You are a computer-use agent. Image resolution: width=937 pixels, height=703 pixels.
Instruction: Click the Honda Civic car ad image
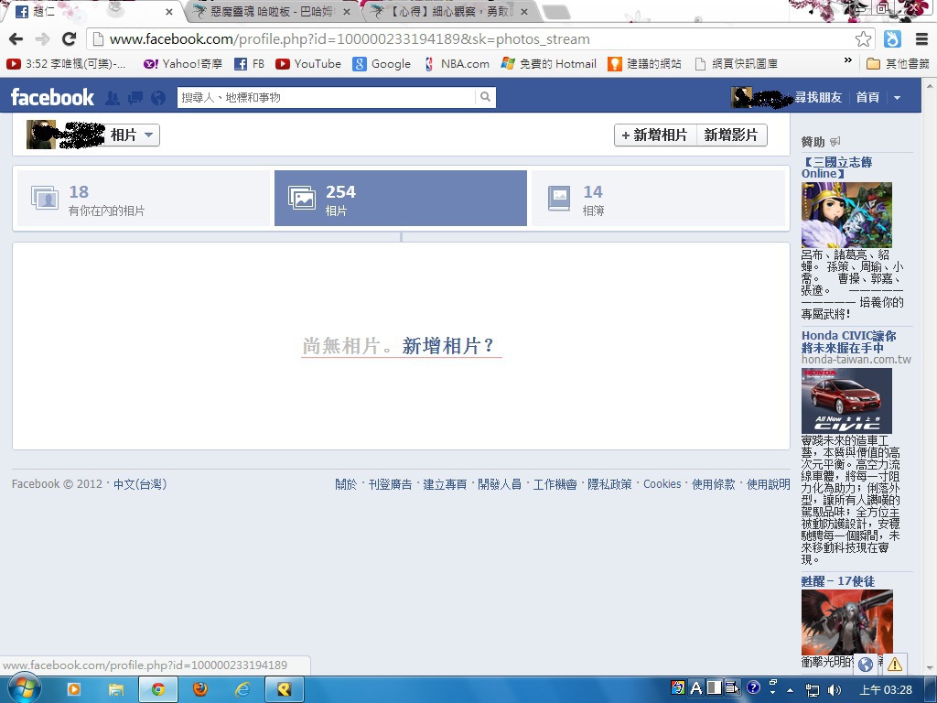pyautogui.click(x=846, y=401)
